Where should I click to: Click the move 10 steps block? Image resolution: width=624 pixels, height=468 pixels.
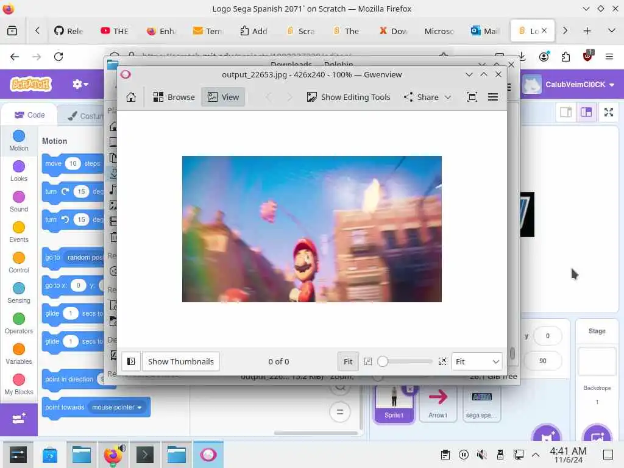pos(73,163)
